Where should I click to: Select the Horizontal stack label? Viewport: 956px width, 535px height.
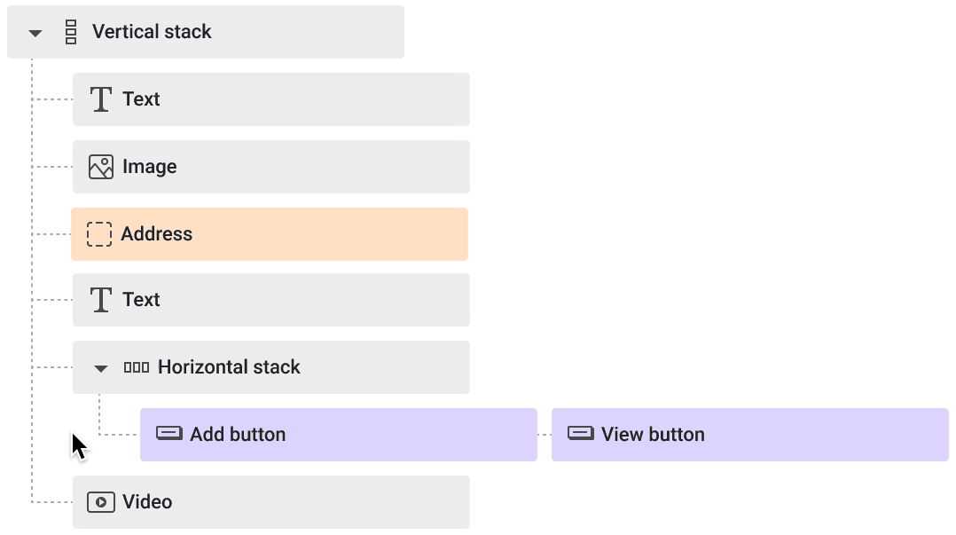coord(229,367)
